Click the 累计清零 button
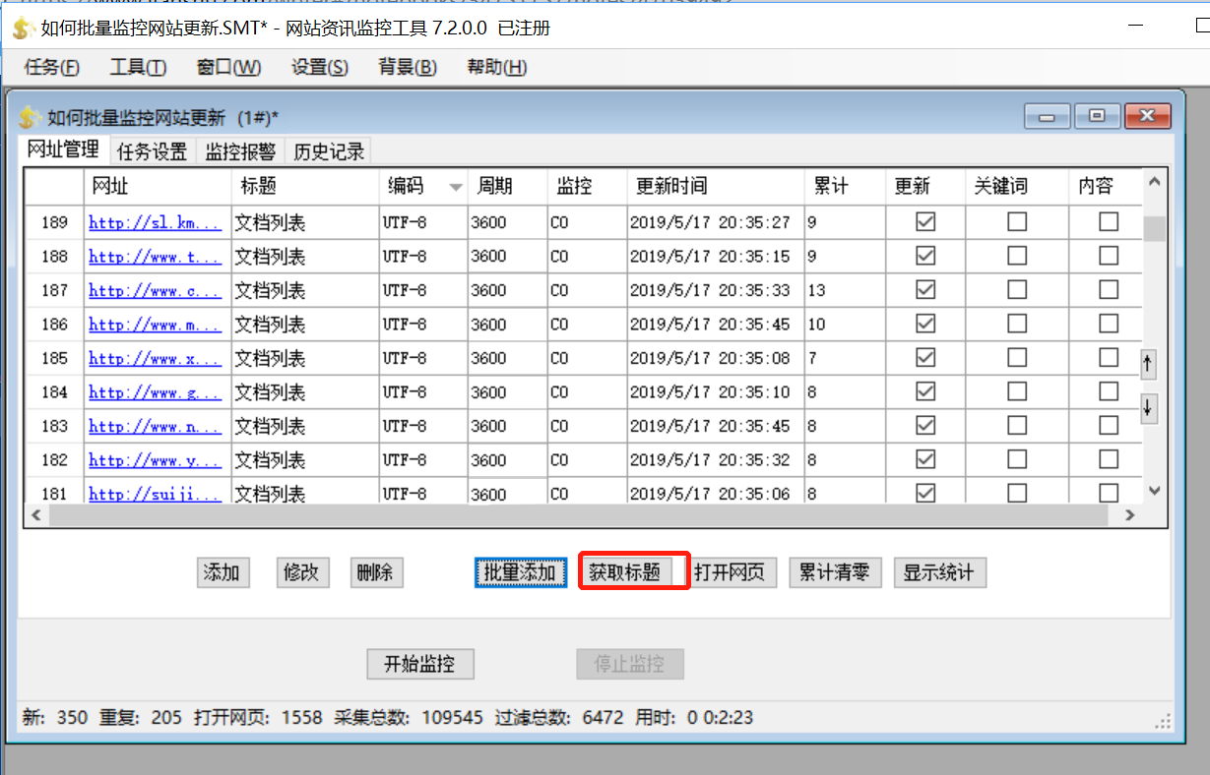This screenshot has height=775, width=1210. pos(834,572)
